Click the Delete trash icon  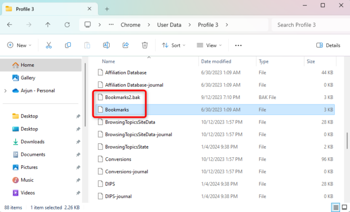(x=144, y=45)
